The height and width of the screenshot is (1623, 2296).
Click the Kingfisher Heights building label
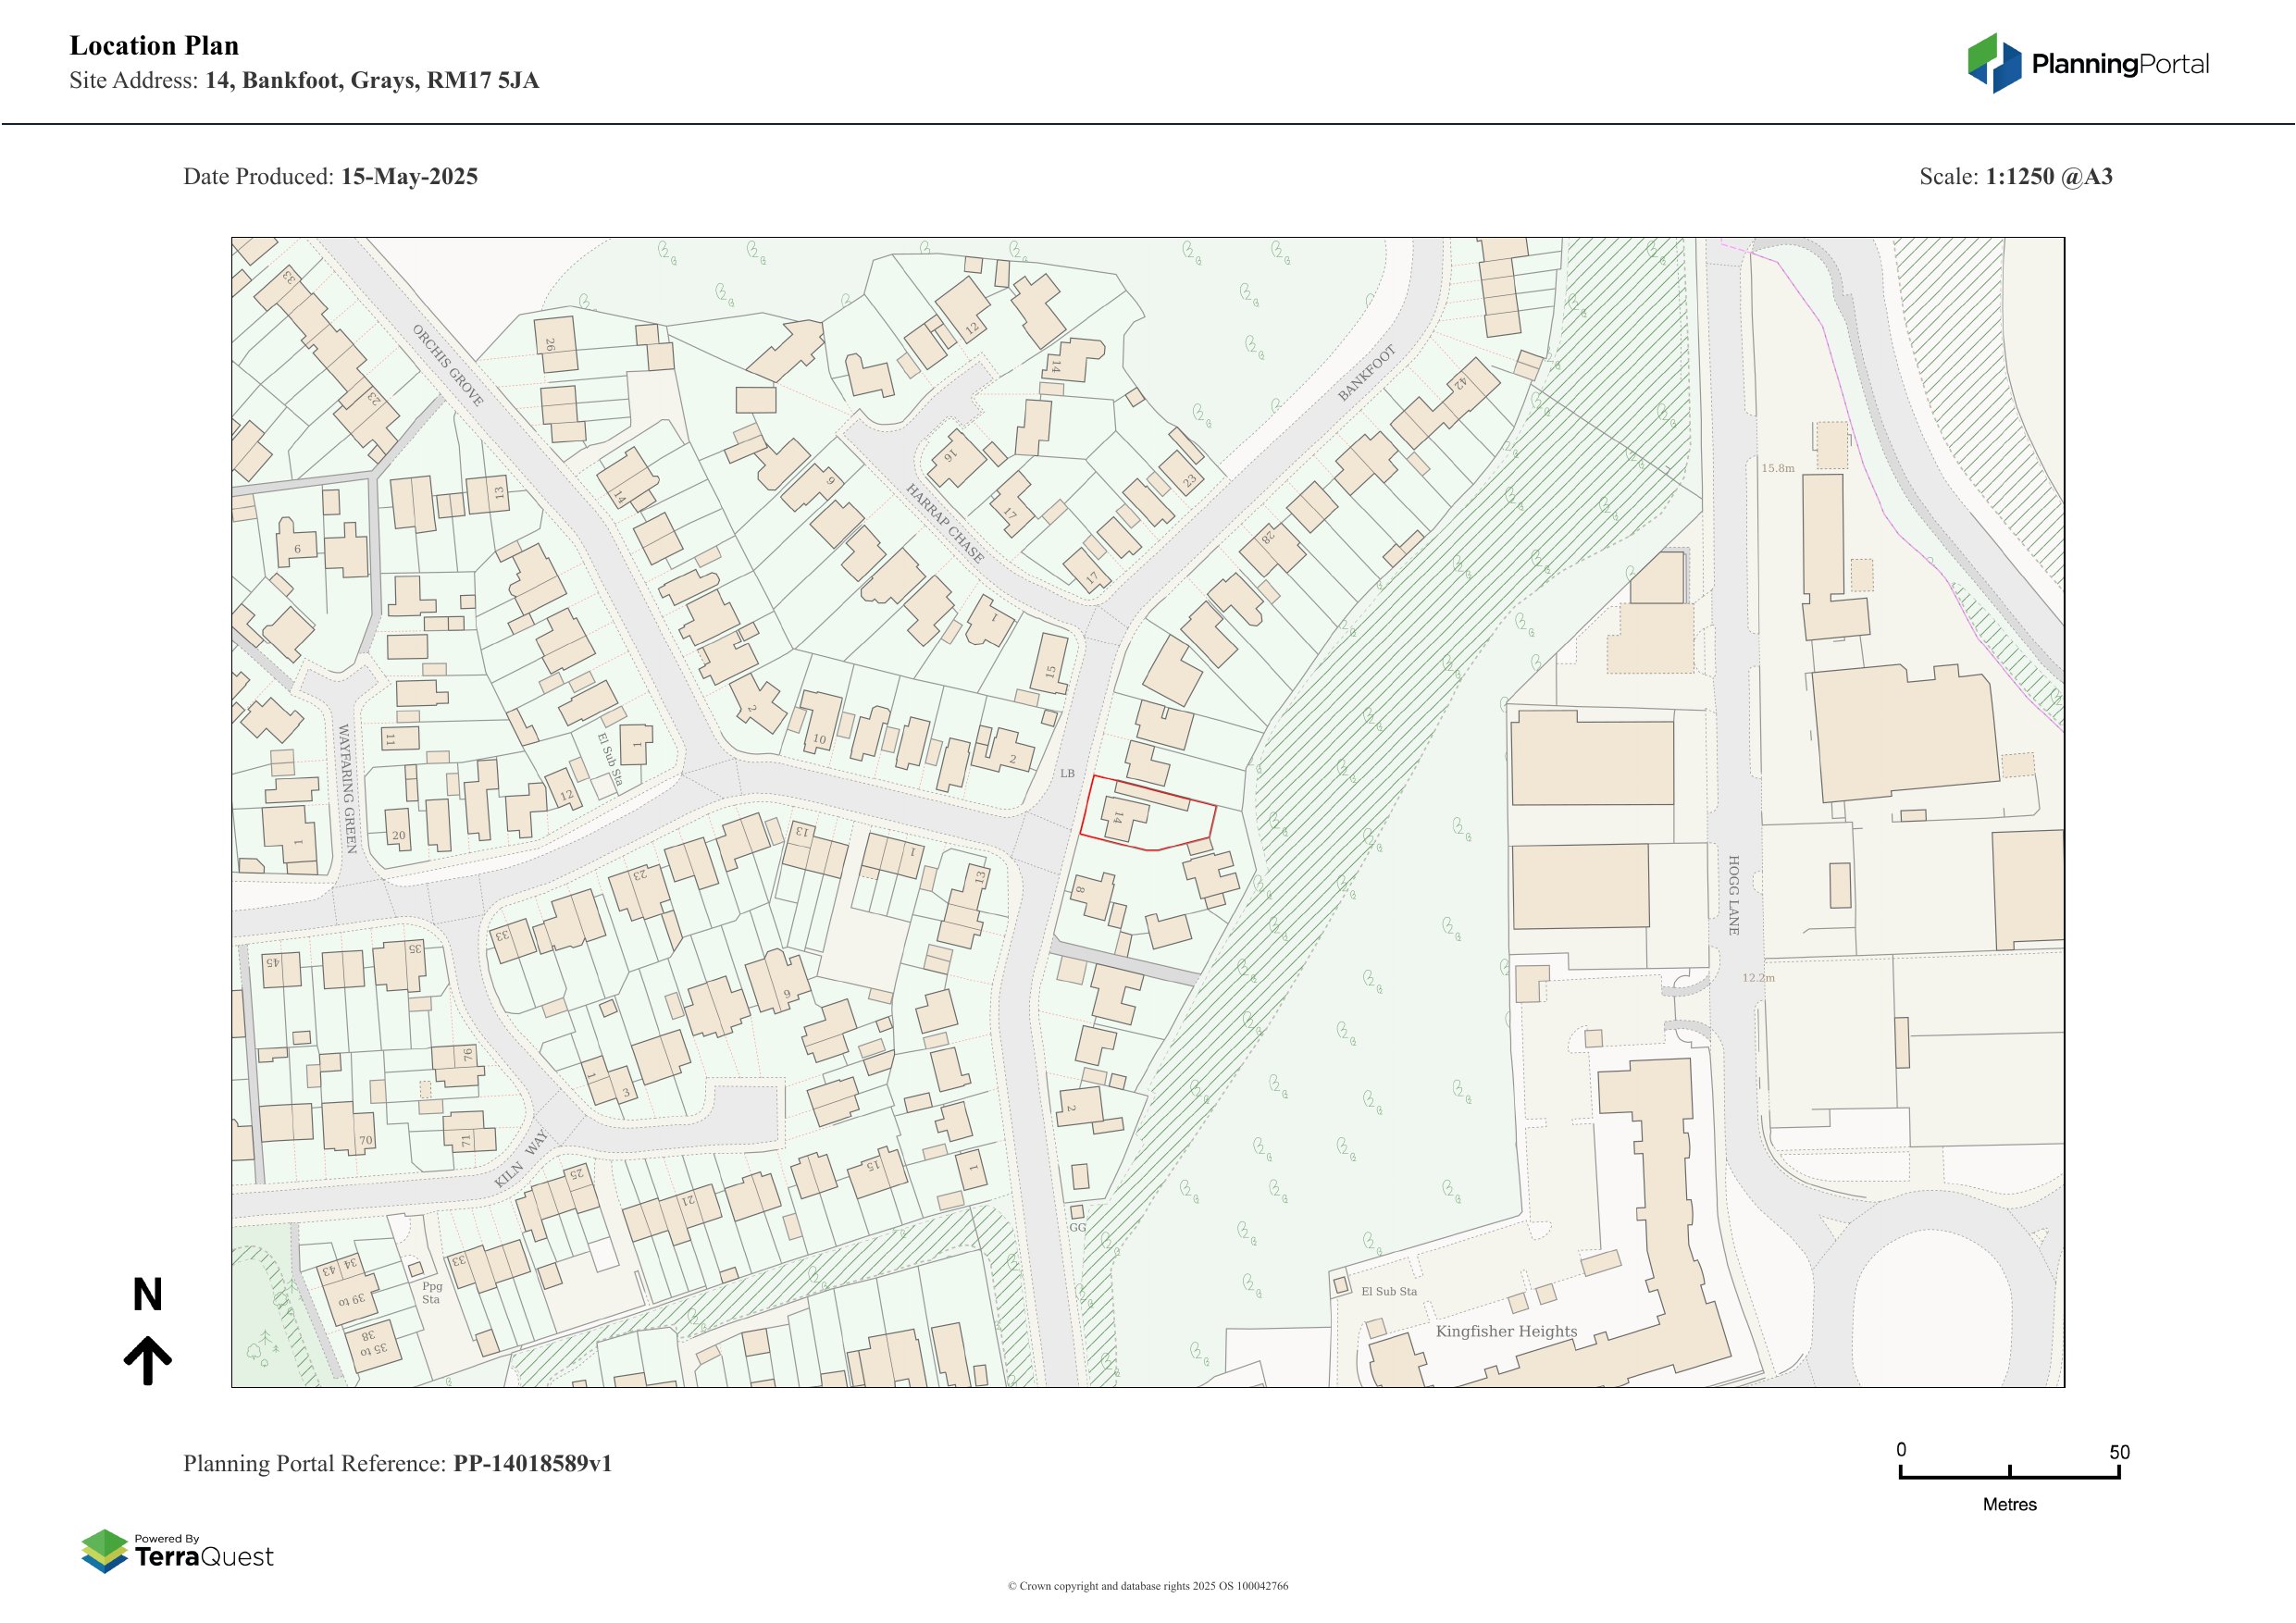click(x=1506, y=1331)
